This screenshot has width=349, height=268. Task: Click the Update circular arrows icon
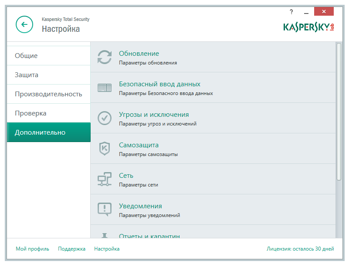105,57
